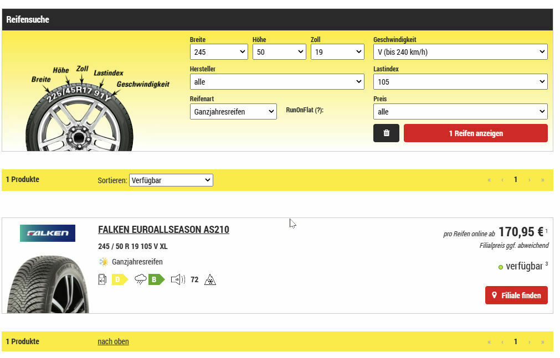
Task: Click the snowflake mountain winter icon
Action: pos(210,280)
